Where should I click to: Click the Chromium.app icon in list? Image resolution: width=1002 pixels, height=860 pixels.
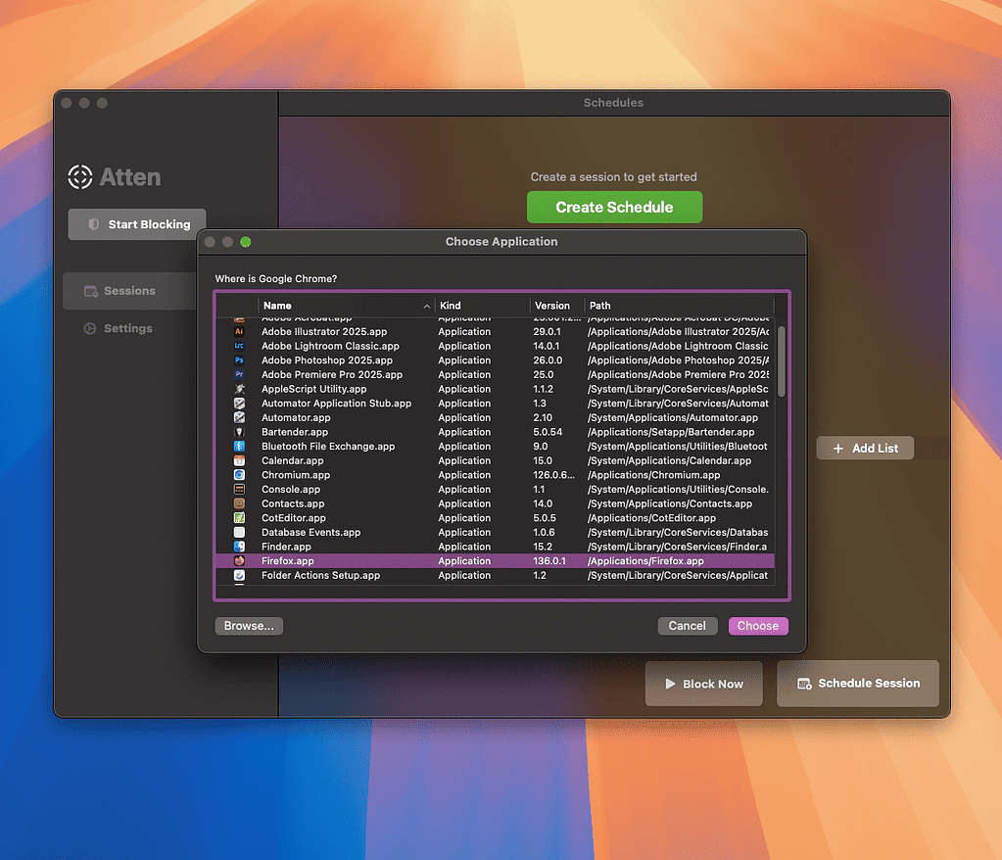tap(239, 475)
